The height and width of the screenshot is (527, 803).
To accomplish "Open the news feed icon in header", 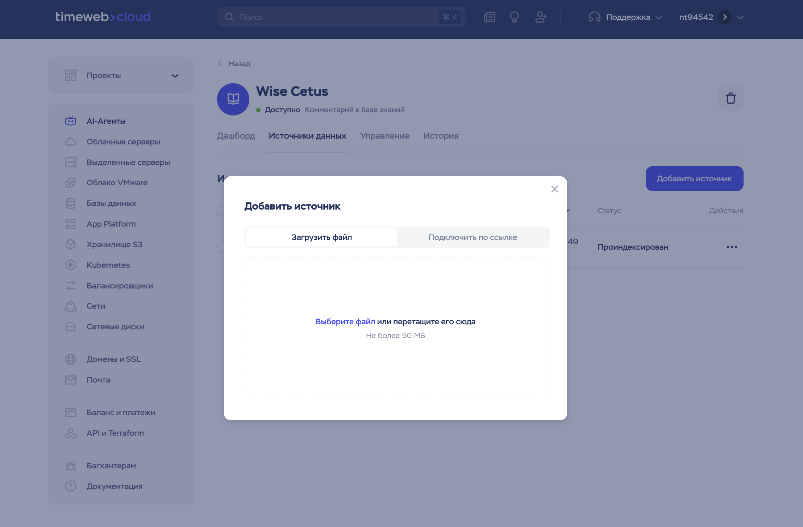I will pos(489,17).
